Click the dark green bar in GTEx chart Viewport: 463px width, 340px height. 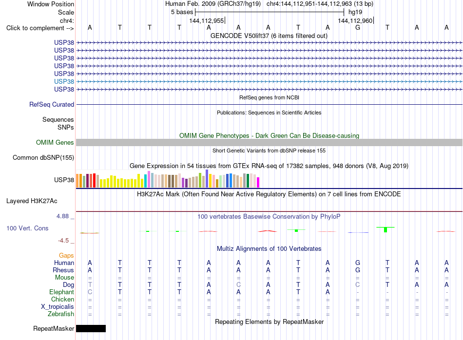(x=248, y=181)
